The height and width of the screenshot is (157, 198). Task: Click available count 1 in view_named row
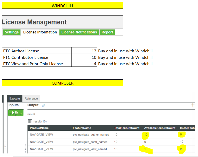(x=145, y=149)
